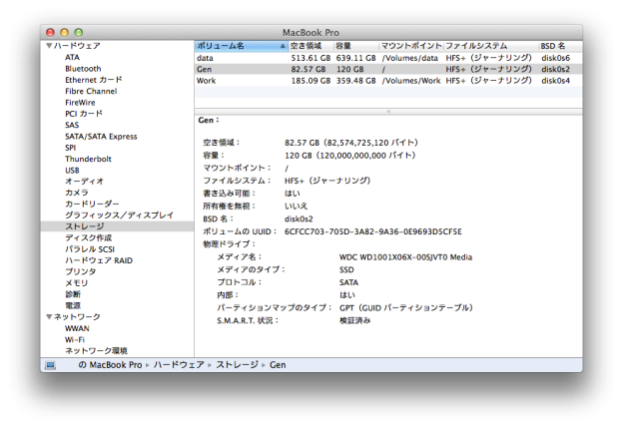623x428 pixels.
Task: Click MacBook Pro in the path bar
Action: [x=115, y=365]
